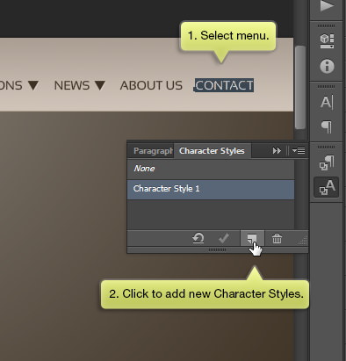
Task: Click the Clear Override reset arrow icon
Action: click(198, 238)
